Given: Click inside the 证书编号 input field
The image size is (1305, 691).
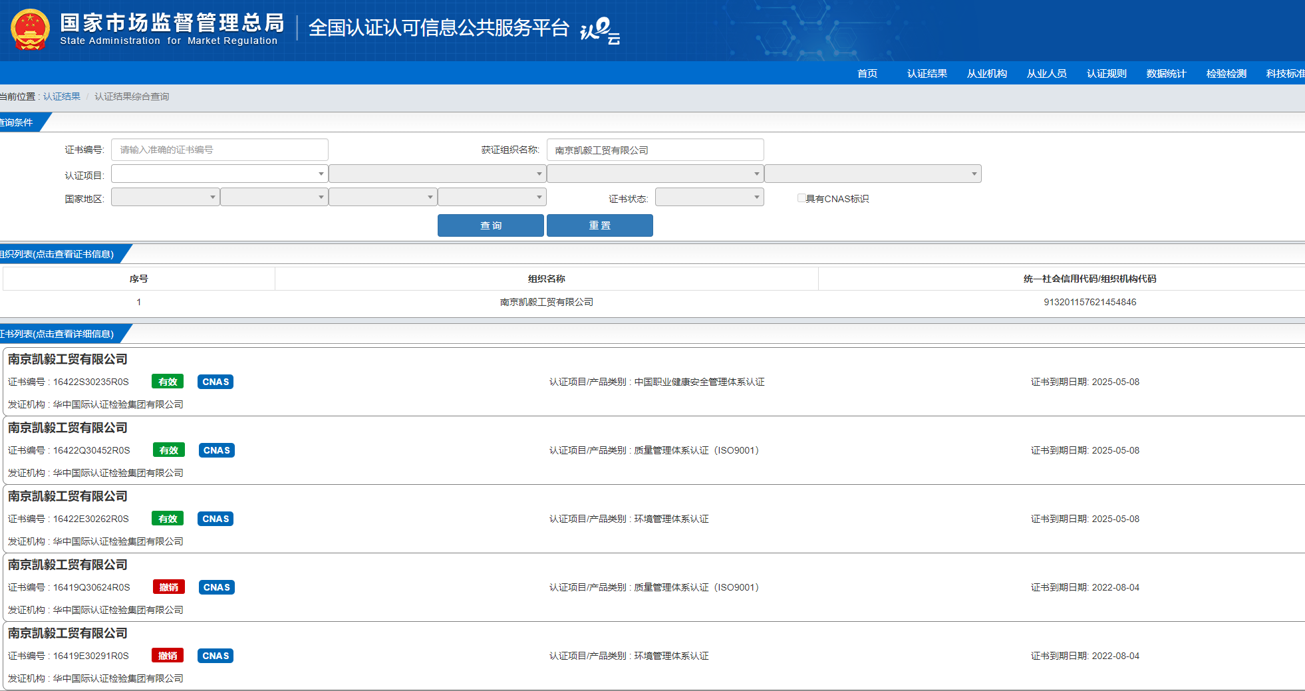Looking at the screenshot, I should pyautogui.click(x=219, y=150).
